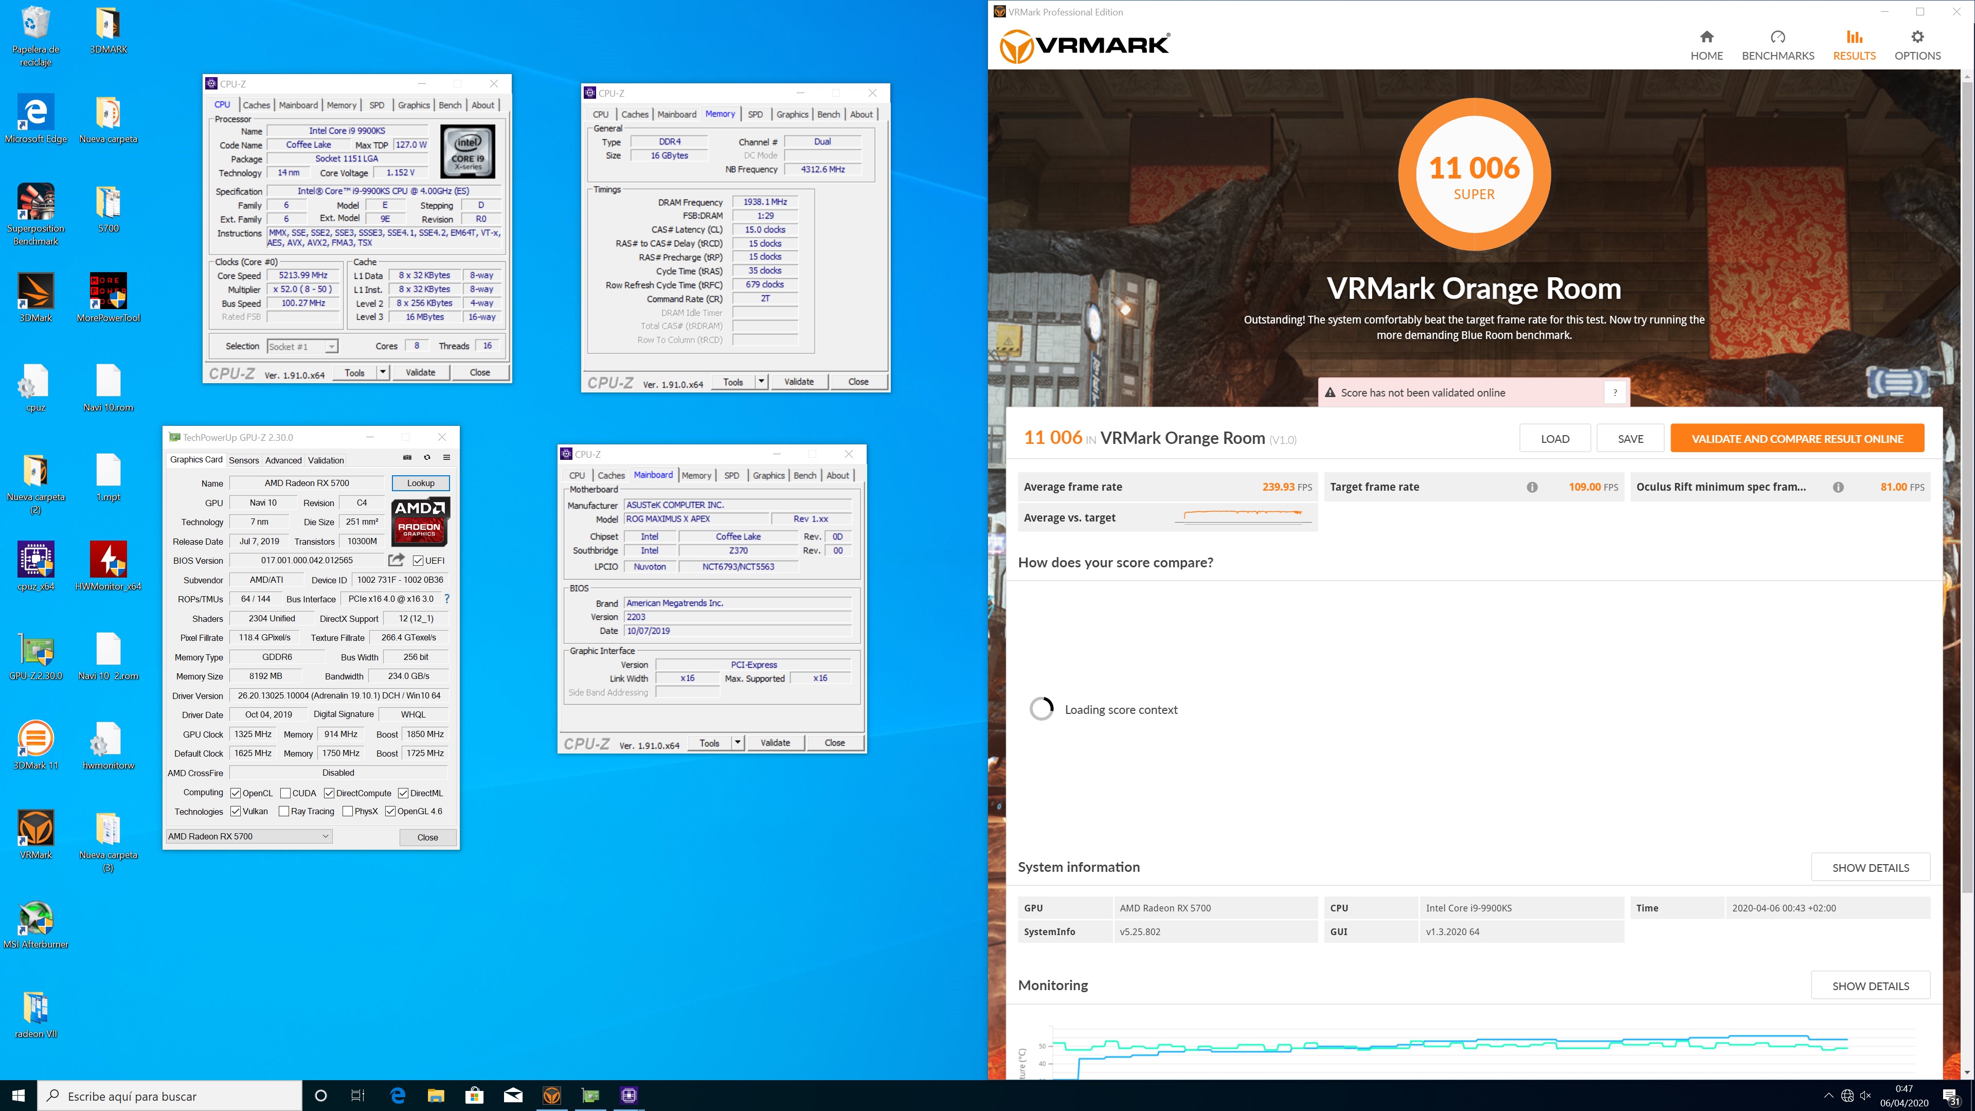Click the Bus Interface question mark in GPU-Z

pyautogui.click(x=446, y=599)
